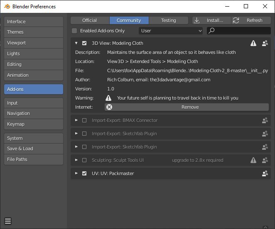275x229 pixels.
Task: Expand the Sculpt Tools UI add-on details
Action: pos(76,160)
